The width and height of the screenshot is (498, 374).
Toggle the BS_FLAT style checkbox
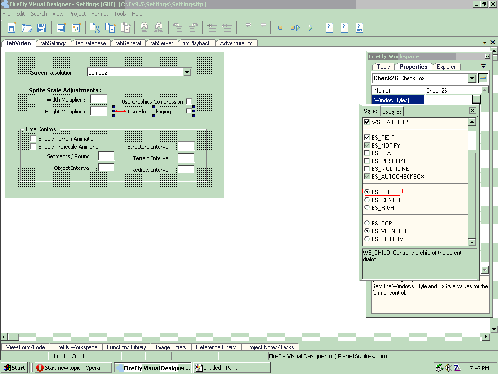point(367,153)
